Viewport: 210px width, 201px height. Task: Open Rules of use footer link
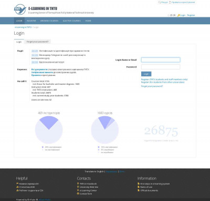[146, 187]
